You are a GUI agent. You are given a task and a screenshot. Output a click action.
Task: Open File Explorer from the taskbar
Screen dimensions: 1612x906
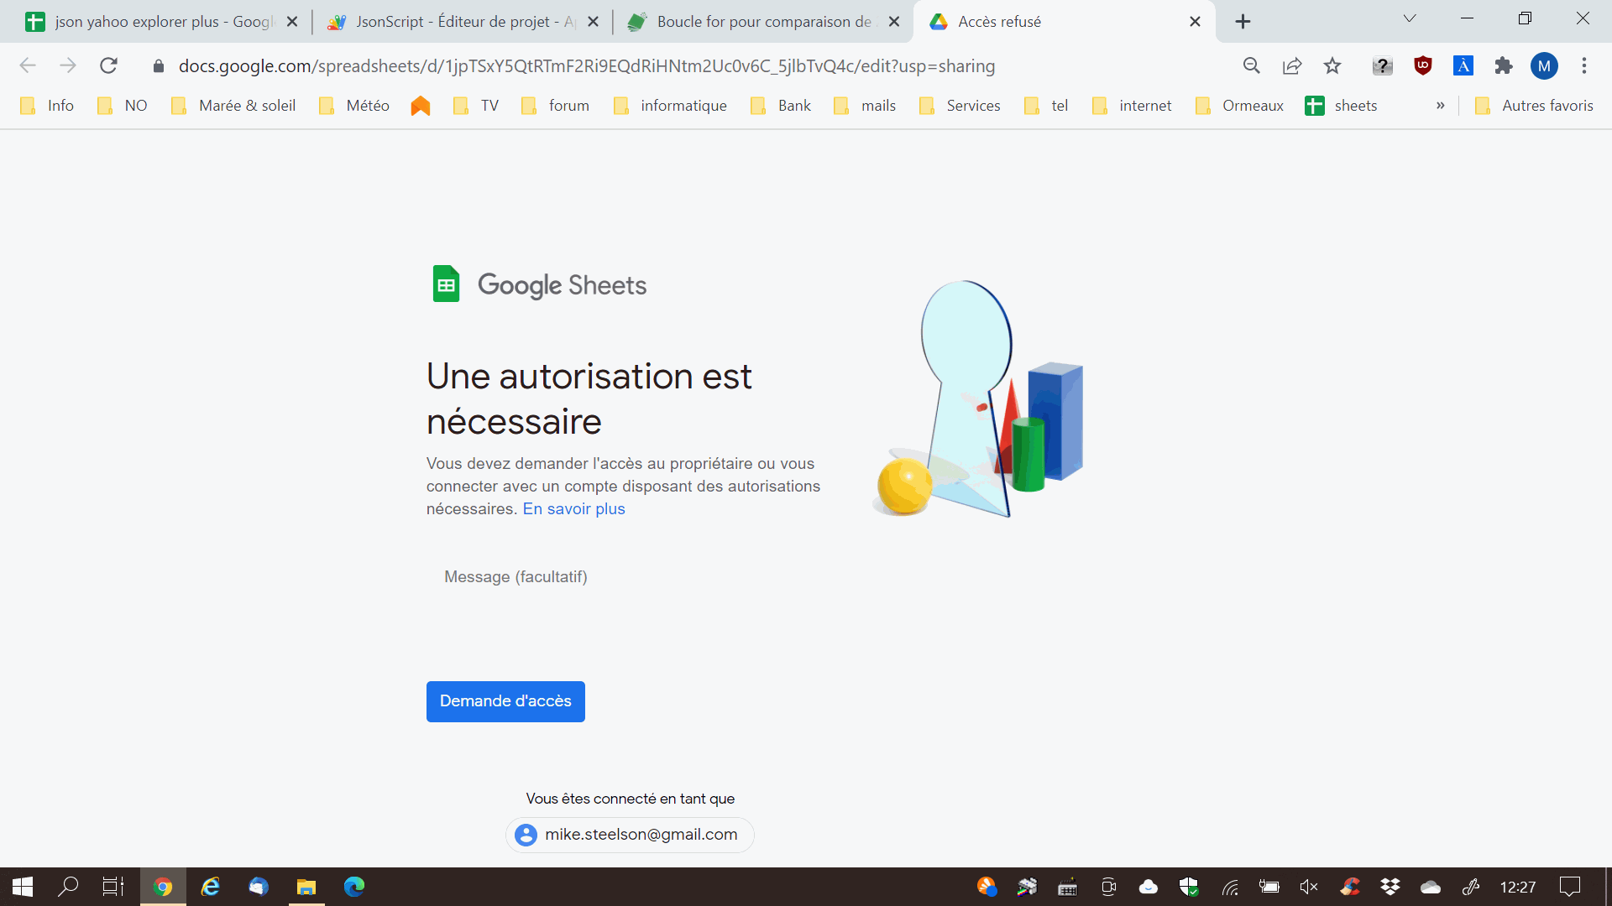[x=306, y=887]
